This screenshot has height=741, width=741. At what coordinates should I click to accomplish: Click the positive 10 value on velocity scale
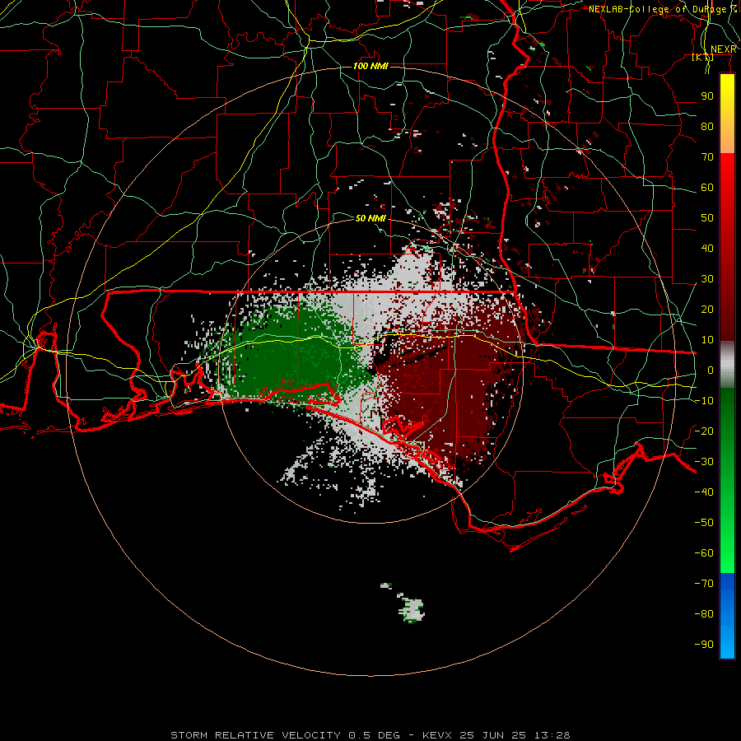[707, 340]
